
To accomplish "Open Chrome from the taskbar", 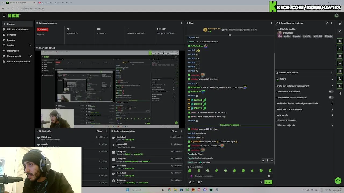I will [169, 190].
